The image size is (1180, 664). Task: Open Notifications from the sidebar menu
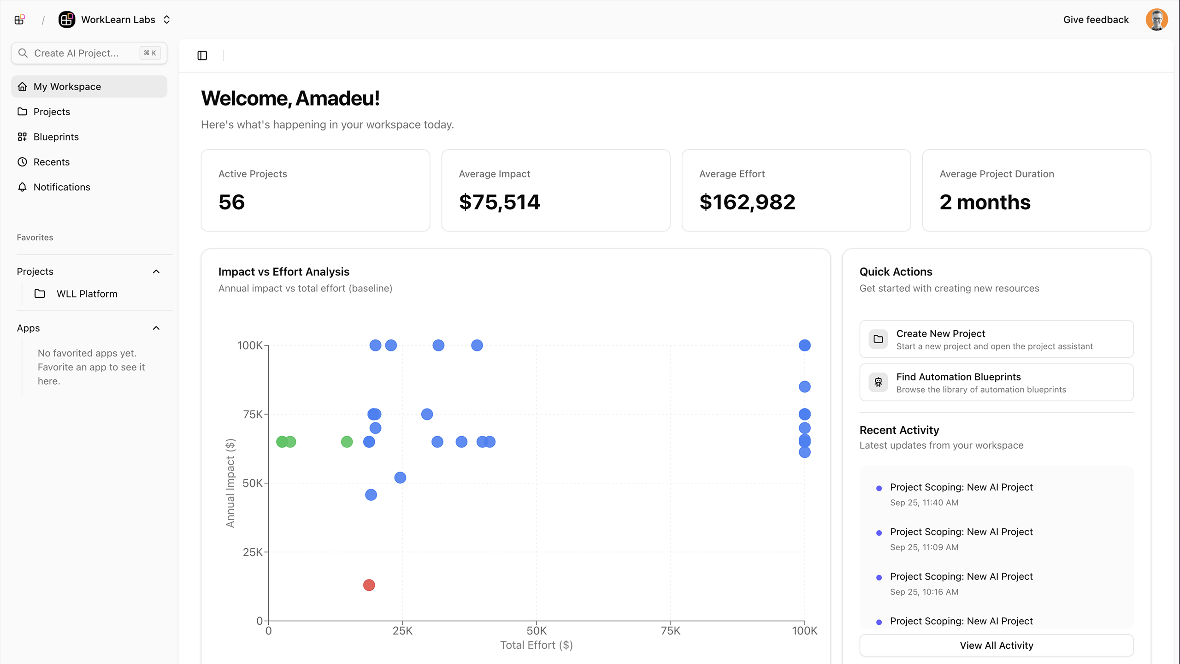pyautogui.click(x=62, y=187)
